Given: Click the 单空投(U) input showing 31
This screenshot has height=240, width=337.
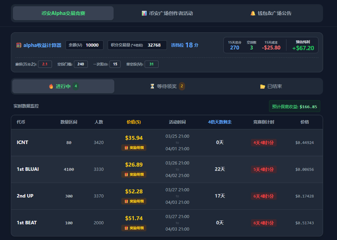Looking at the screenshot, I should tap(151, 64).
